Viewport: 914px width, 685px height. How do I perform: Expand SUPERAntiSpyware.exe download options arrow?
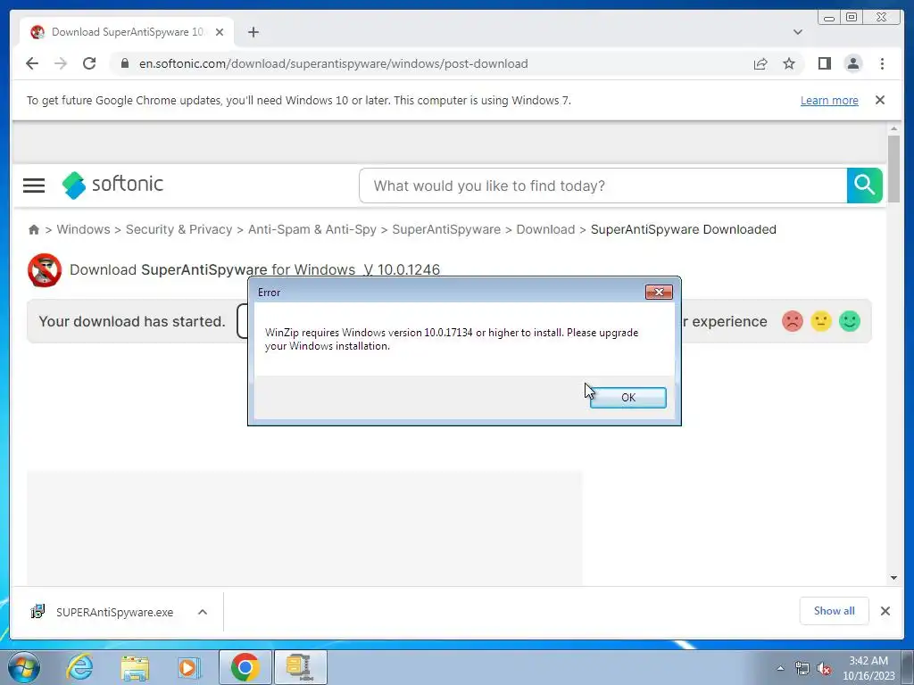point(203,612)
